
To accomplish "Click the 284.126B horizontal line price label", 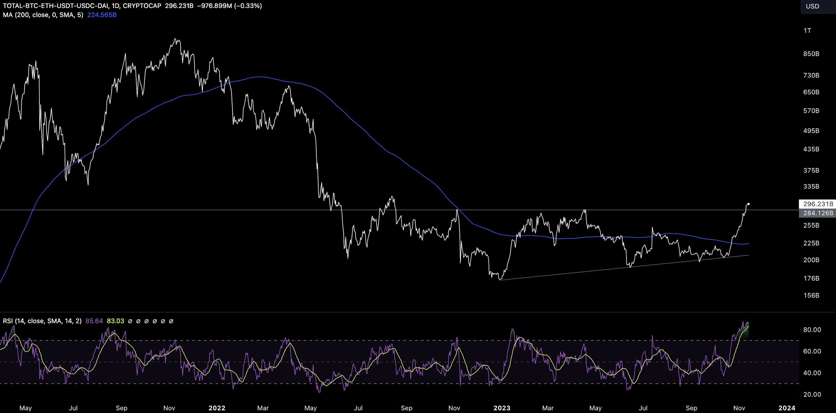I will tap(818, 213).
